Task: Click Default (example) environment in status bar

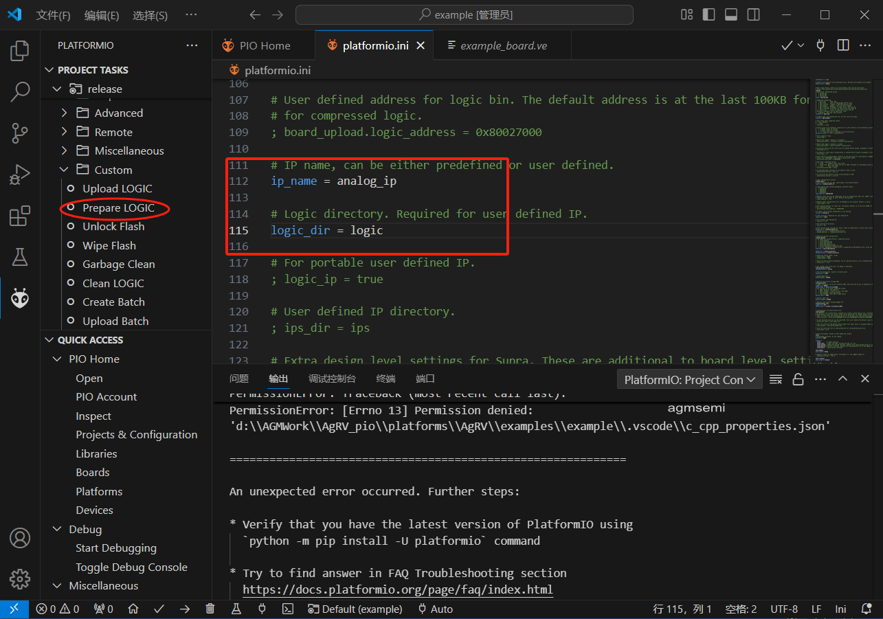Action: coord(355,609)
